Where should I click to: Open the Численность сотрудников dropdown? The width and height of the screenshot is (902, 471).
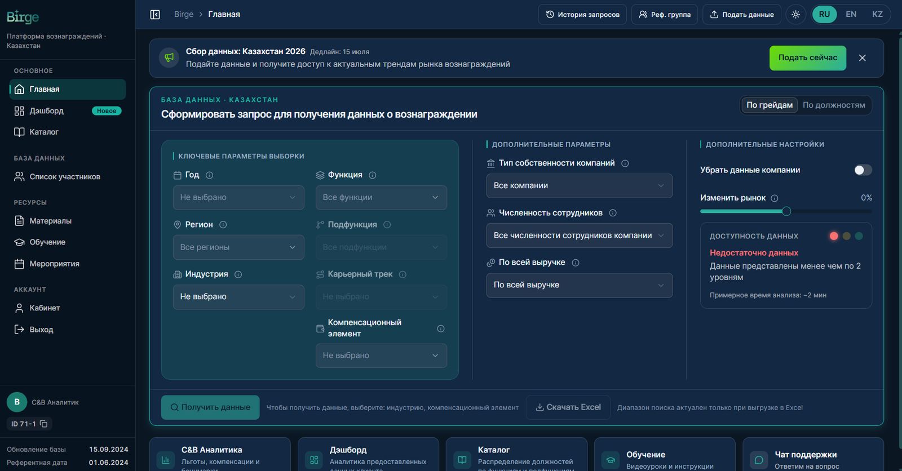580,235
